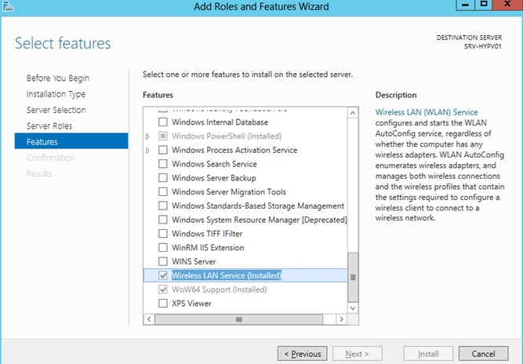Viewport: 523px width, 364px height.
Task: Switch to the Installation Type step
Action: click(56, 94)
